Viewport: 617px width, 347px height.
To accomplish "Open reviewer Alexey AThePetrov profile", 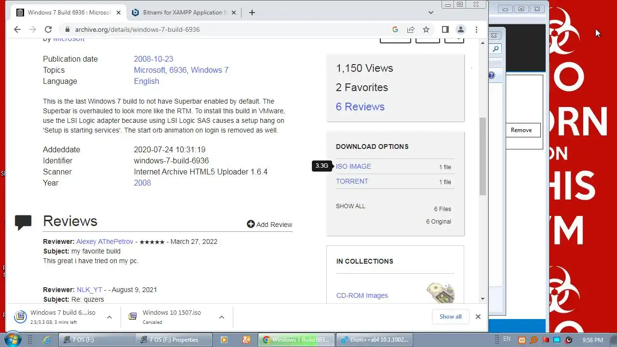I will (x=105, y=241).
